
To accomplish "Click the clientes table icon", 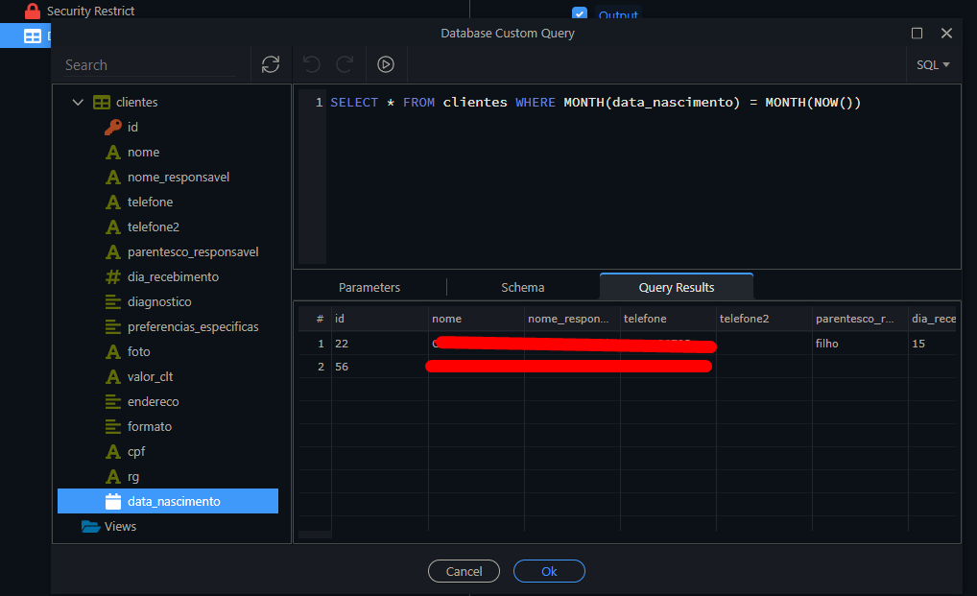I will (x=102, y=102).
